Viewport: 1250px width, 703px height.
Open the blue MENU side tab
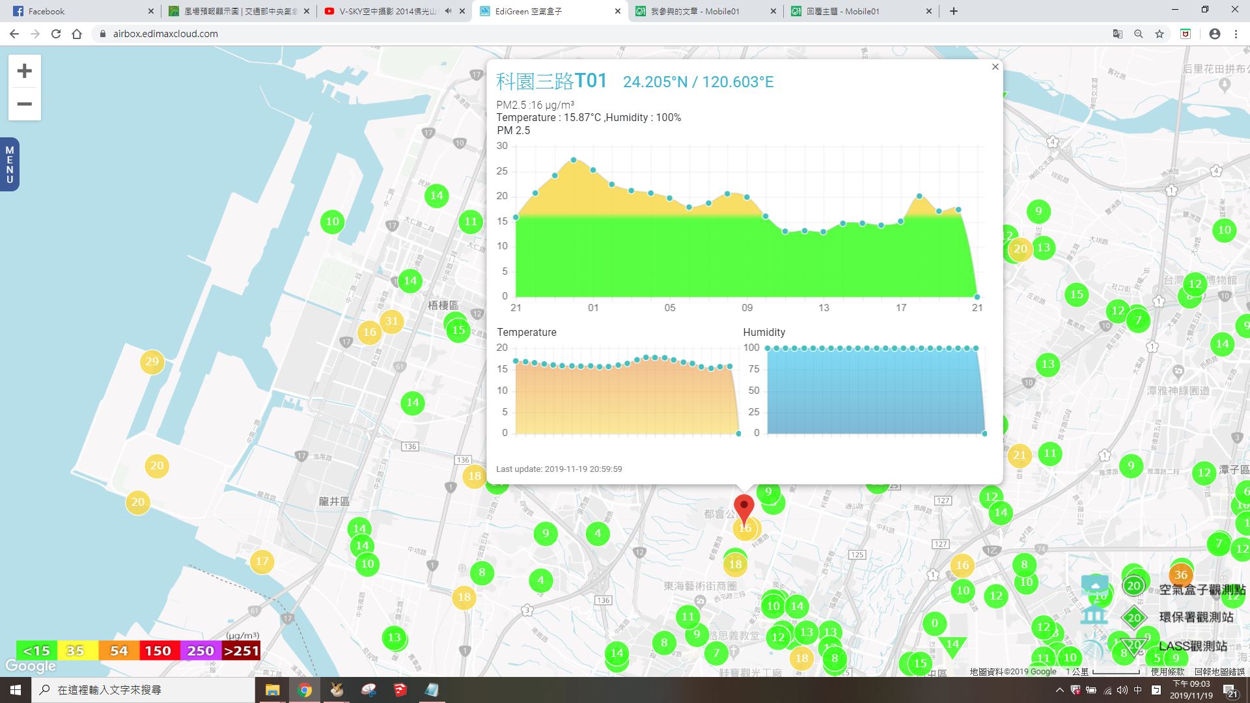[9, 165]
